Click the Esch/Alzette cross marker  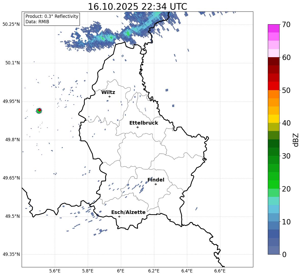[119, 217]
